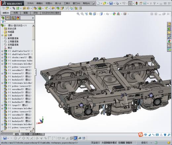Open the 自定义 status bar selector
Viewport: 172px width, 145px height.
click(x=145, y=143)
